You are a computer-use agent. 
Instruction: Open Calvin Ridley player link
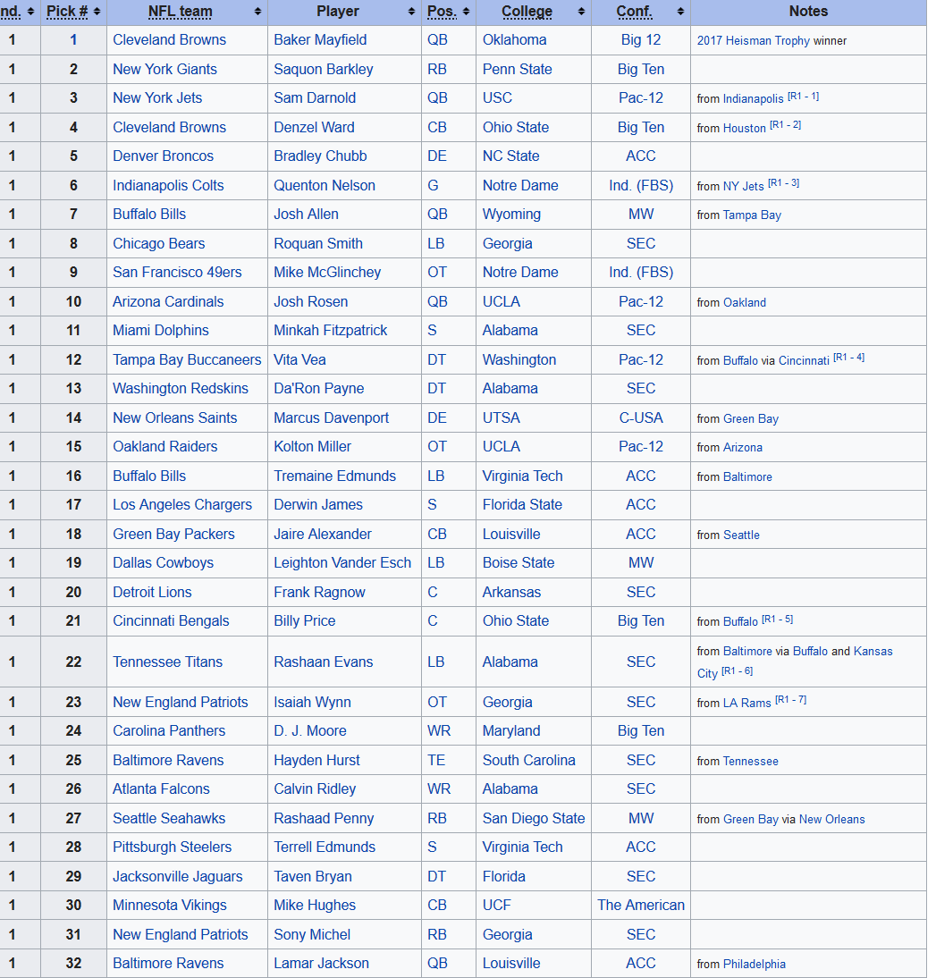(x=315, y=788)
